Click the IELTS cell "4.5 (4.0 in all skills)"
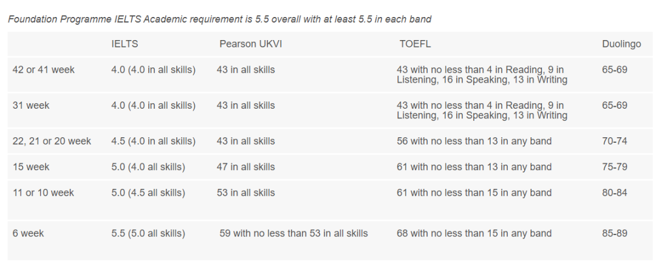Screen dimensions: 656x263 (x=154, y=142)
